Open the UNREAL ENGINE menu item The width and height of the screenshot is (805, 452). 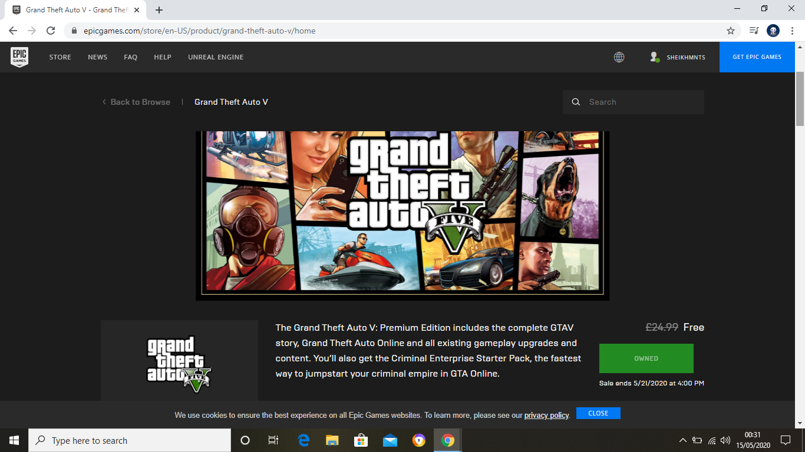tap(216, 57)
